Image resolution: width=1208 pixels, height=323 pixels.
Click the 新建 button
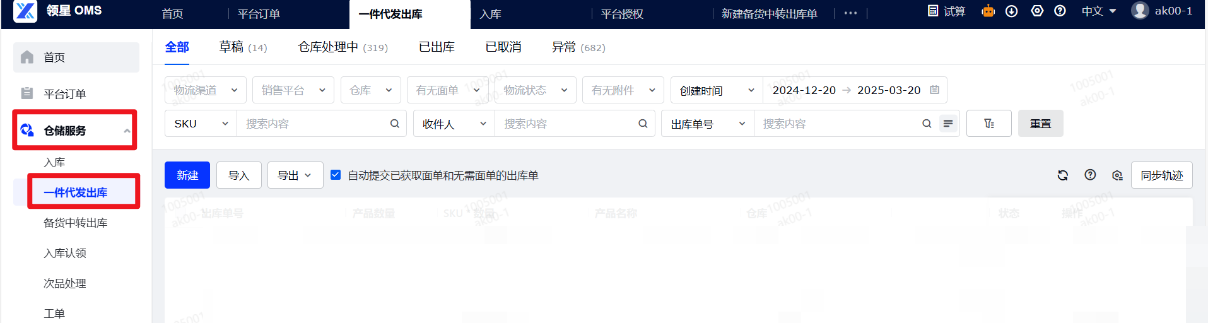tap(187, 175)
